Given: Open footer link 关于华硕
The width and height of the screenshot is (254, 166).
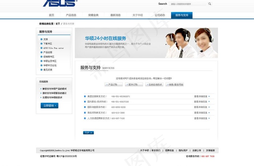Looking at the screenshot, I should [144, 150].
